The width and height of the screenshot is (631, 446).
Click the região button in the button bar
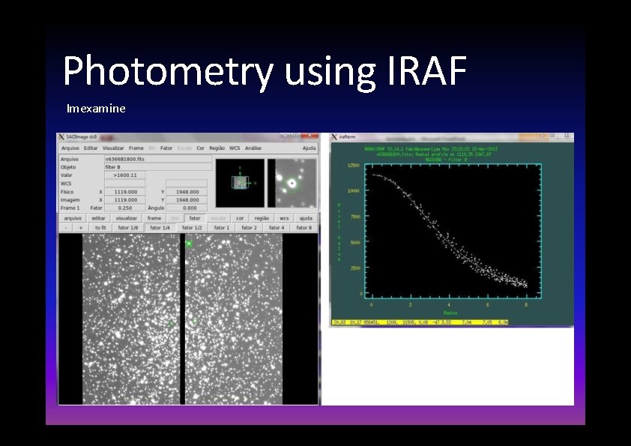pos(262,218)
